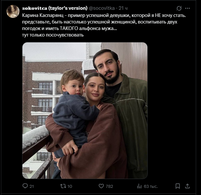Bookmark this post

click(178, 186)
